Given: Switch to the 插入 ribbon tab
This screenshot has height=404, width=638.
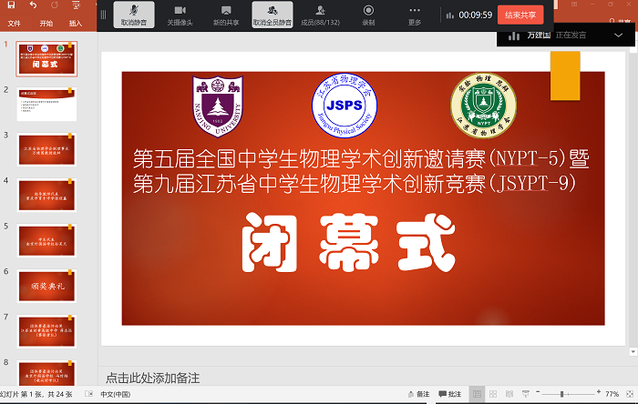Looking at the screenshot, I should click(x=76, y=24).
